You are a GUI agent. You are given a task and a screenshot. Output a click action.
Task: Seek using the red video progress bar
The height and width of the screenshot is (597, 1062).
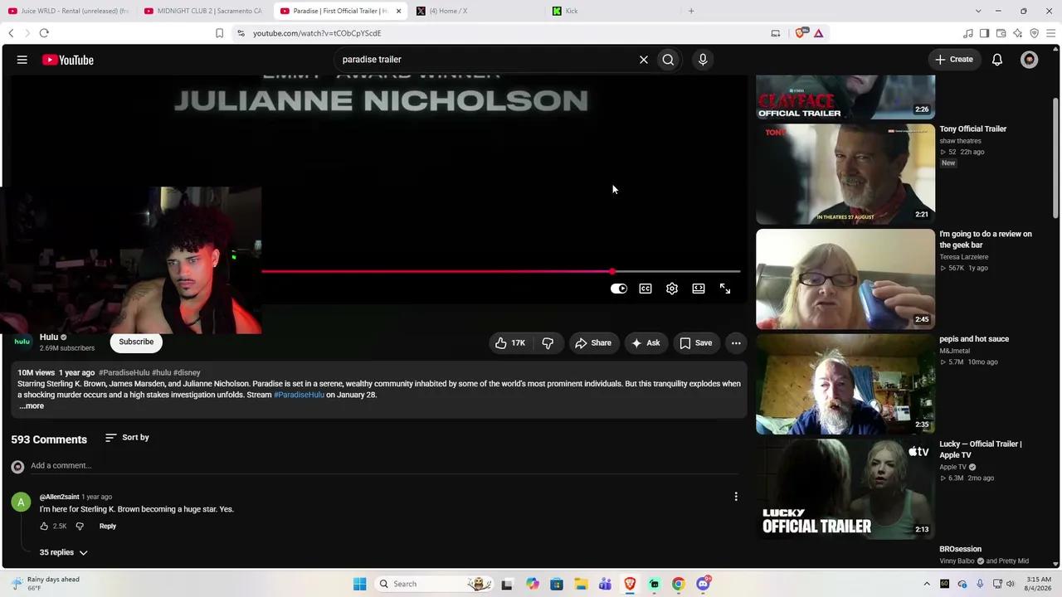click(x=500, y=271)
